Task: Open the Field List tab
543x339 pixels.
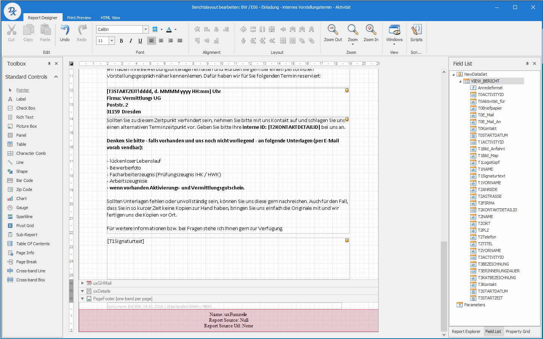Action: [493, 331]
